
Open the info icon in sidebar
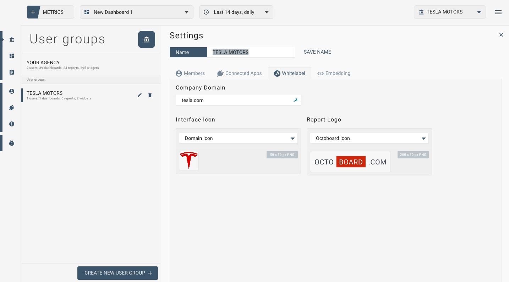tap(12, 124)
